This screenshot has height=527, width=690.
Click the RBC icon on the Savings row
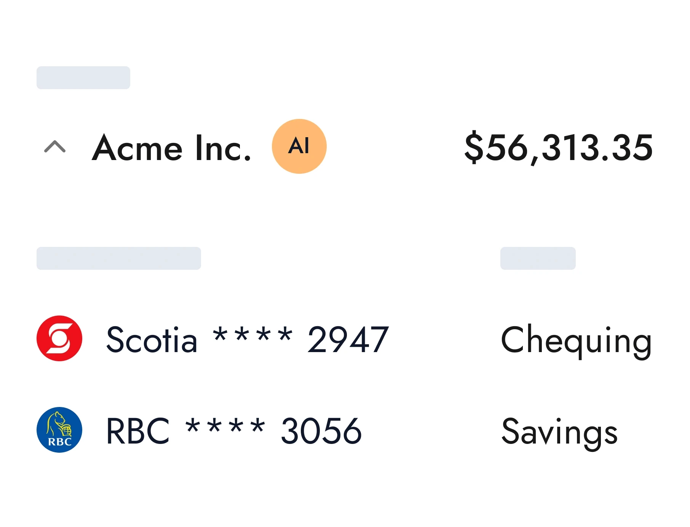pyautogui.click(x=59, y=429)
